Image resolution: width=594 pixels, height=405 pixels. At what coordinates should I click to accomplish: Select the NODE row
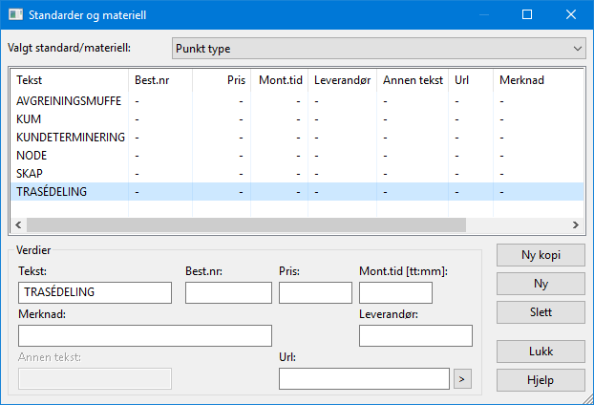297,156
